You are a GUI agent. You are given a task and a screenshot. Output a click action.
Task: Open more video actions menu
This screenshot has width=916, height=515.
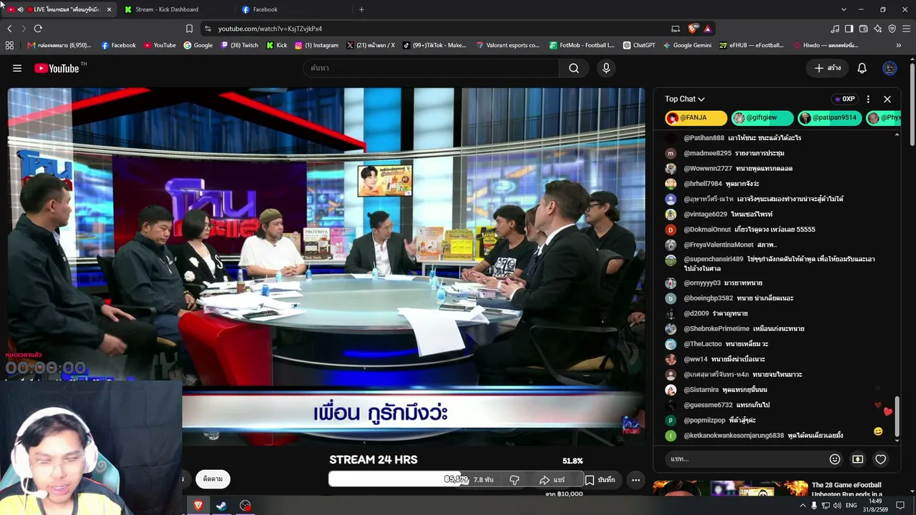point(635,480)
